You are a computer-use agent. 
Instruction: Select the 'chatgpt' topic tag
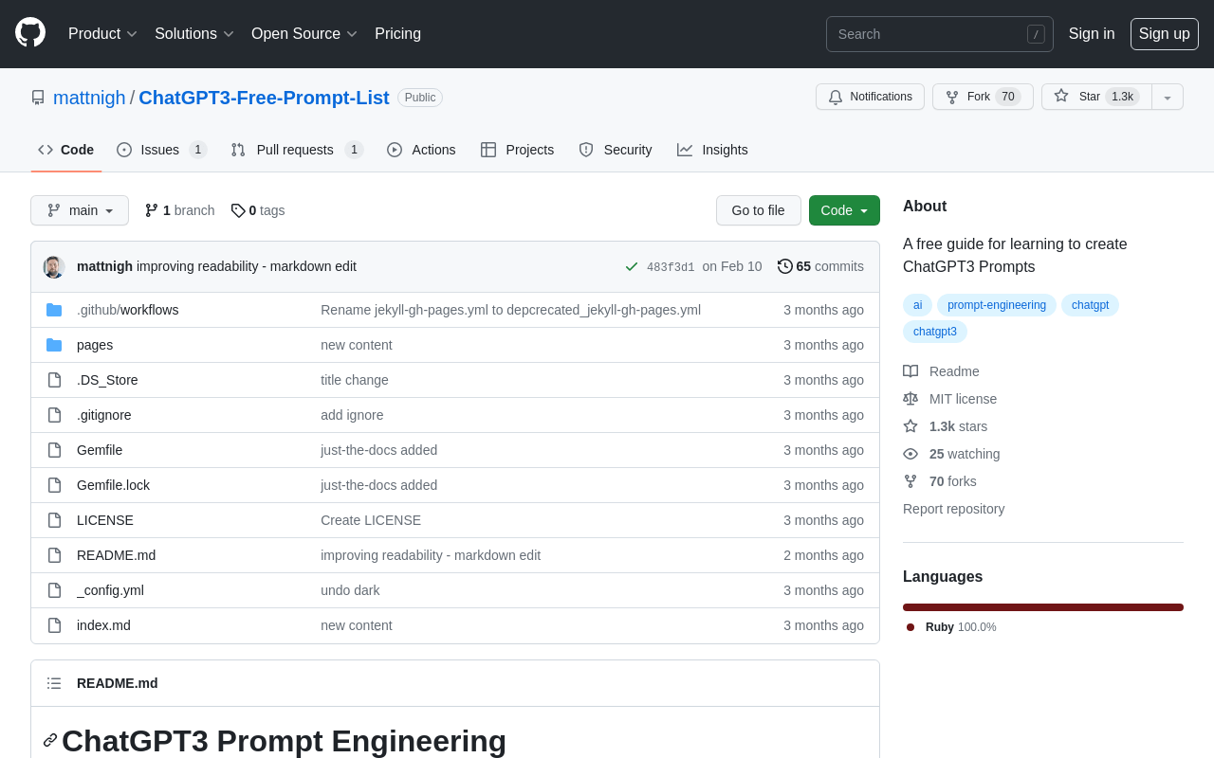coord(1090,305)
